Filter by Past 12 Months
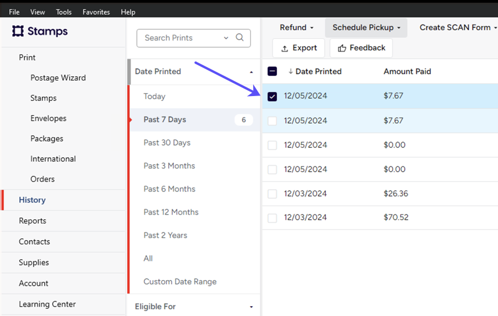 (x=195, y=212)
